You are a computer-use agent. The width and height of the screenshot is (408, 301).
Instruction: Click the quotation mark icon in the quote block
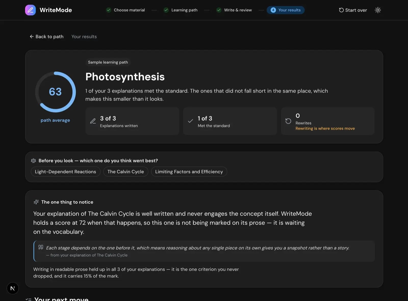tap(41, 247)
